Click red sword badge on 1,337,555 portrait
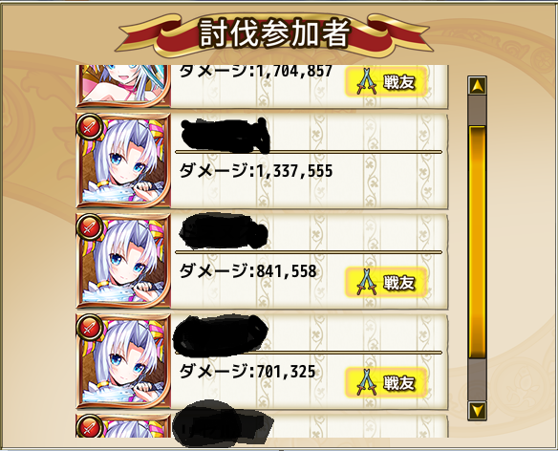Viewport: 558px width, 451px height. tap(89, 126)
